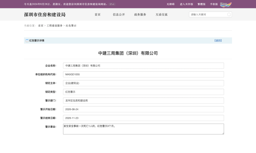Click the 警示事由: label

click(x=51, y=127)
